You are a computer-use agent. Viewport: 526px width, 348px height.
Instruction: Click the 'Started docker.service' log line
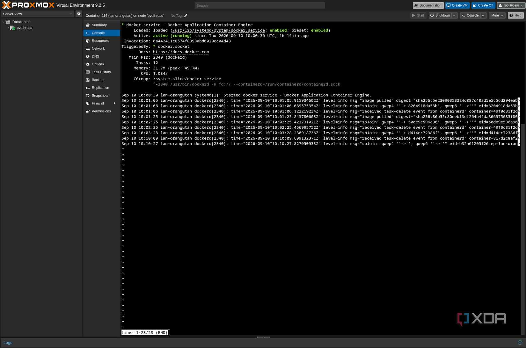tap(246, 95)
